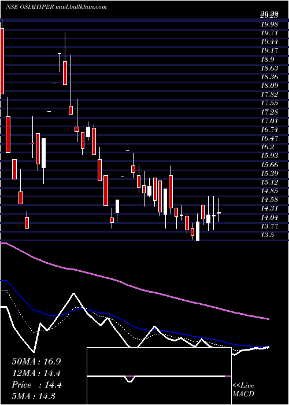Screen dimensions: 289x405
Task: Click the 12MA : 14.4 legend text
Action: (36, 373)
